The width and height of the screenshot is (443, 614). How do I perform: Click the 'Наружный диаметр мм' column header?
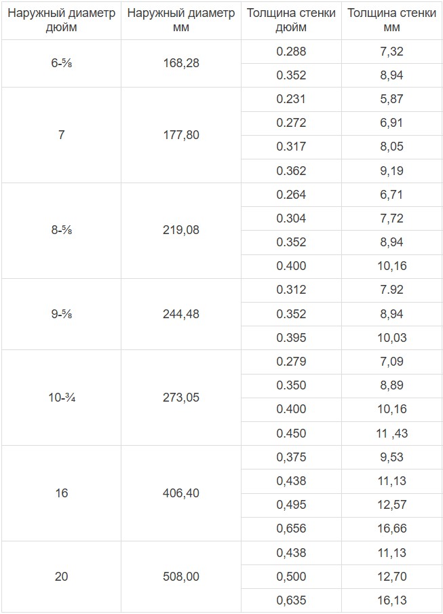[x=181, y=20]
